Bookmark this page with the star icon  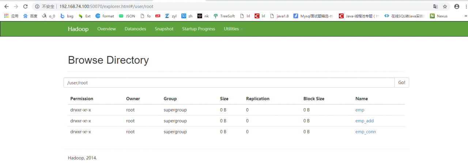tap(445, 7)
